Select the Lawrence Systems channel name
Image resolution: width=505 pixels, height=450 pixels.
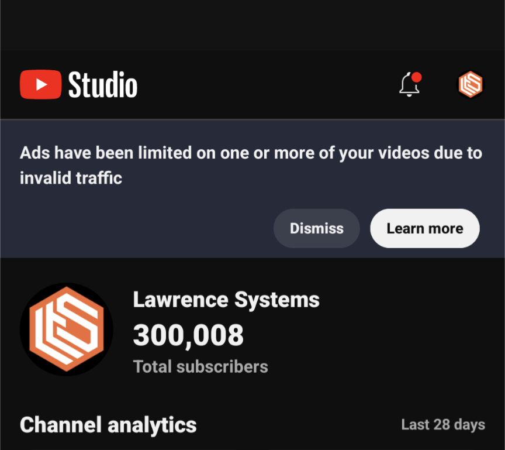point(226,300)
